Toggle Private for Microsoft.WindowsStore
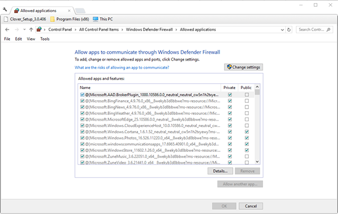Screen dimensions: 338x214 click(x=230, y=150)
